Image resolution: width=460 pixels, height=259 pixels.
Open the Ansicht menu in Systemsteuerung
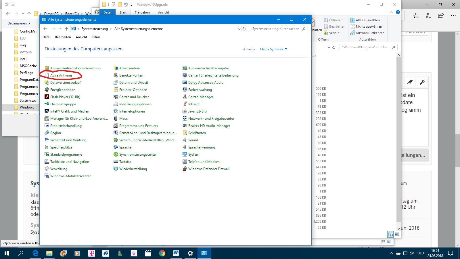click(x=81, y=37)
